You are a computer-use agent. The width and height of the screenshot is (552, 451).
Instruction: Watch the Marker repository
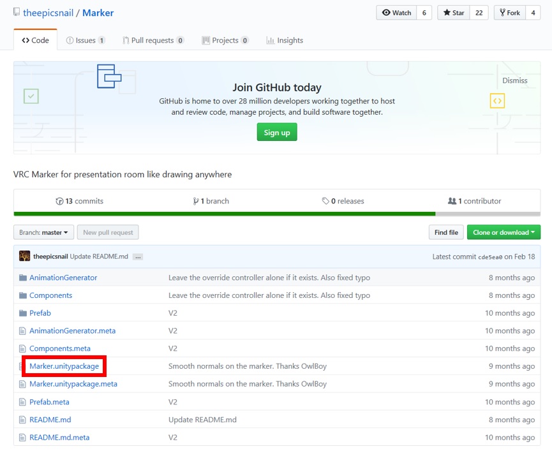pos(396,13)
